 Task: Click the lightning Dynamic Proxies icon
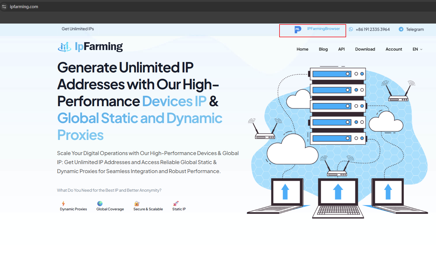point(63,203)
